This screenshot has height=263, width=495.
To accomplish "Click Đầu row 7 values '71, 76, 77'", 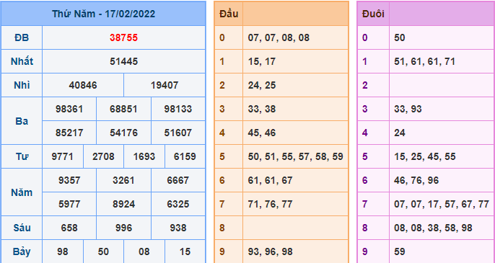I will click(x=270, y=204).
